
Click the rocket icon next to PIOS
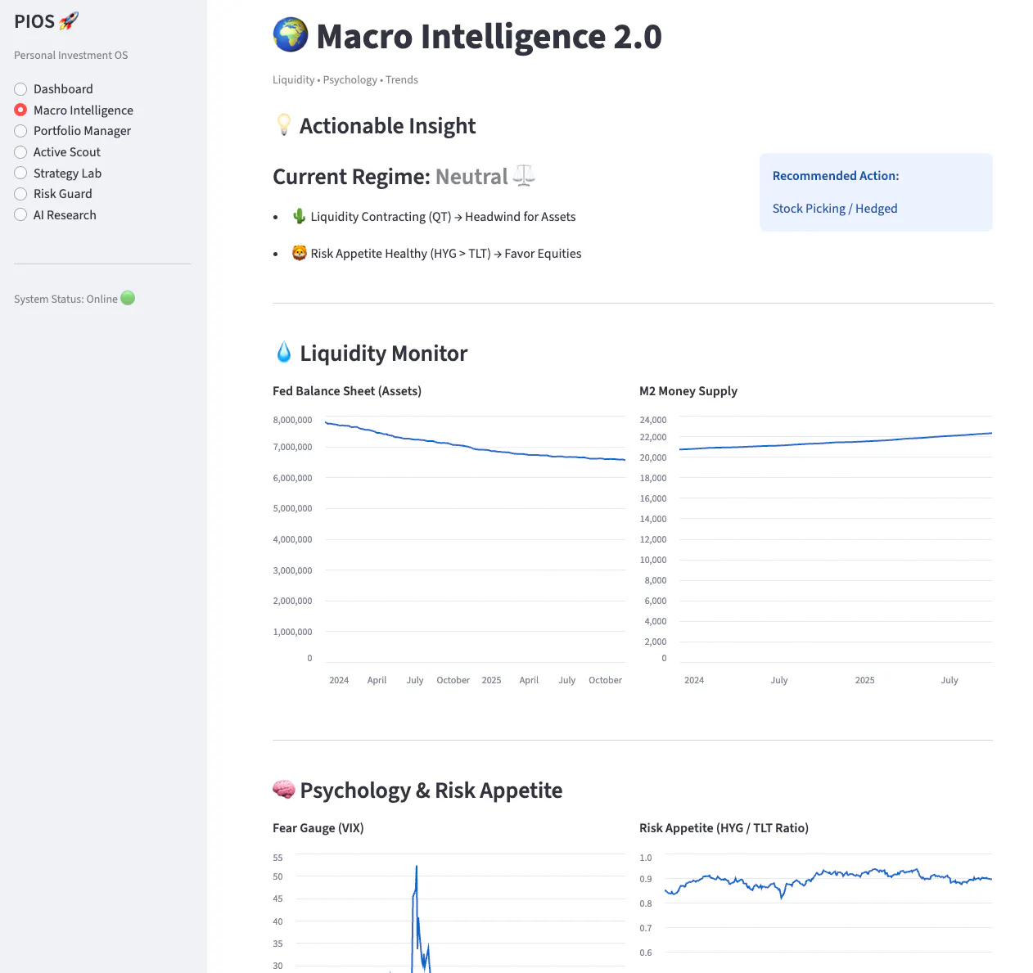pos(69,21)
